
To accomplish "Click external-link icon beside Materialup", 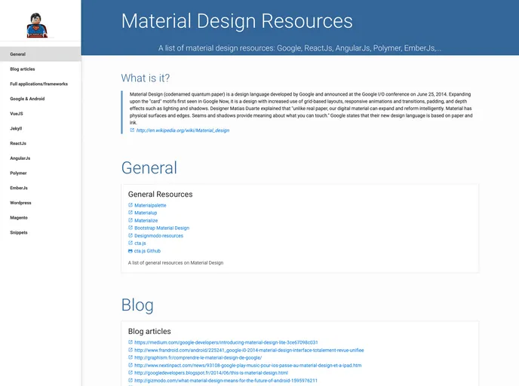I will [131, 213].
